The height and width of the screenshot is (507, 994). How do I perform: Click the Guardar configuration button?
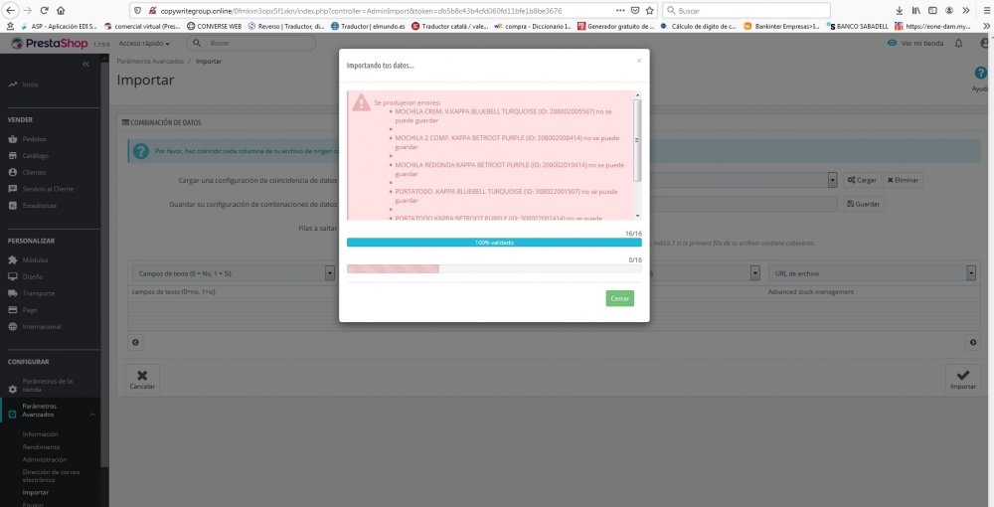pyautogui.click(x=864, y=204)
